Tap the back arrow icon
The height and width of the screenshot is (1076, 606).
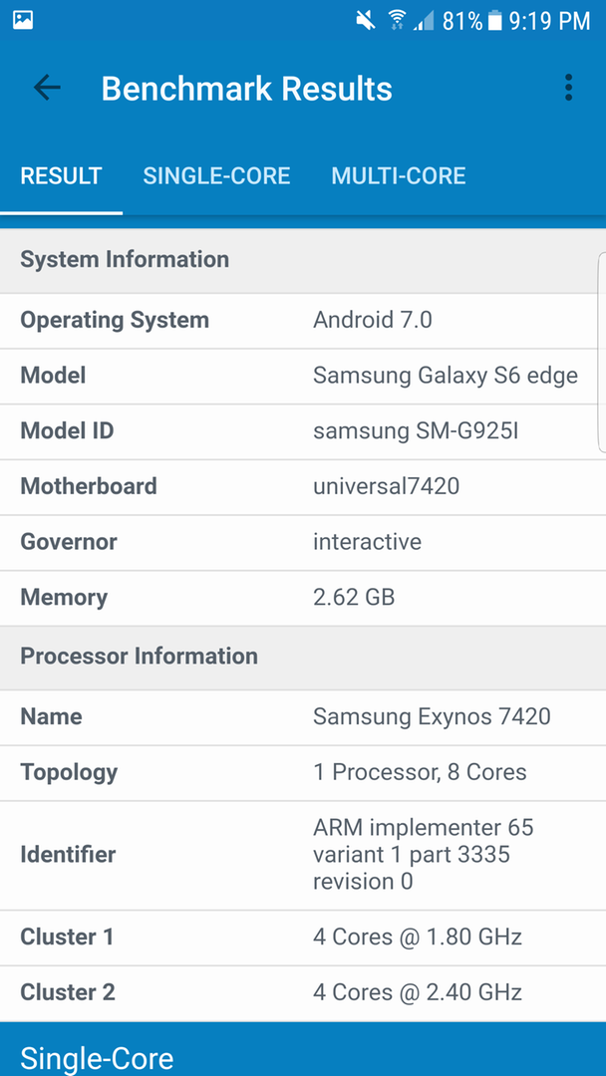(x=47, y=88)
